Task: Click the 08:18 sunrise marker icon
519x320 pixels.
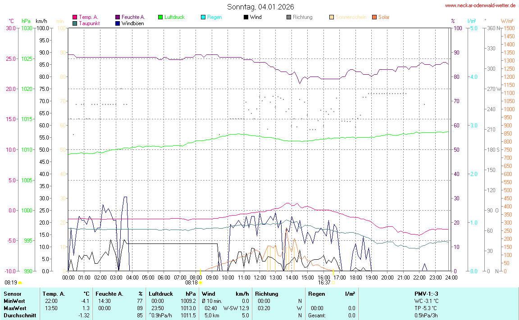Action: point(200,283)
